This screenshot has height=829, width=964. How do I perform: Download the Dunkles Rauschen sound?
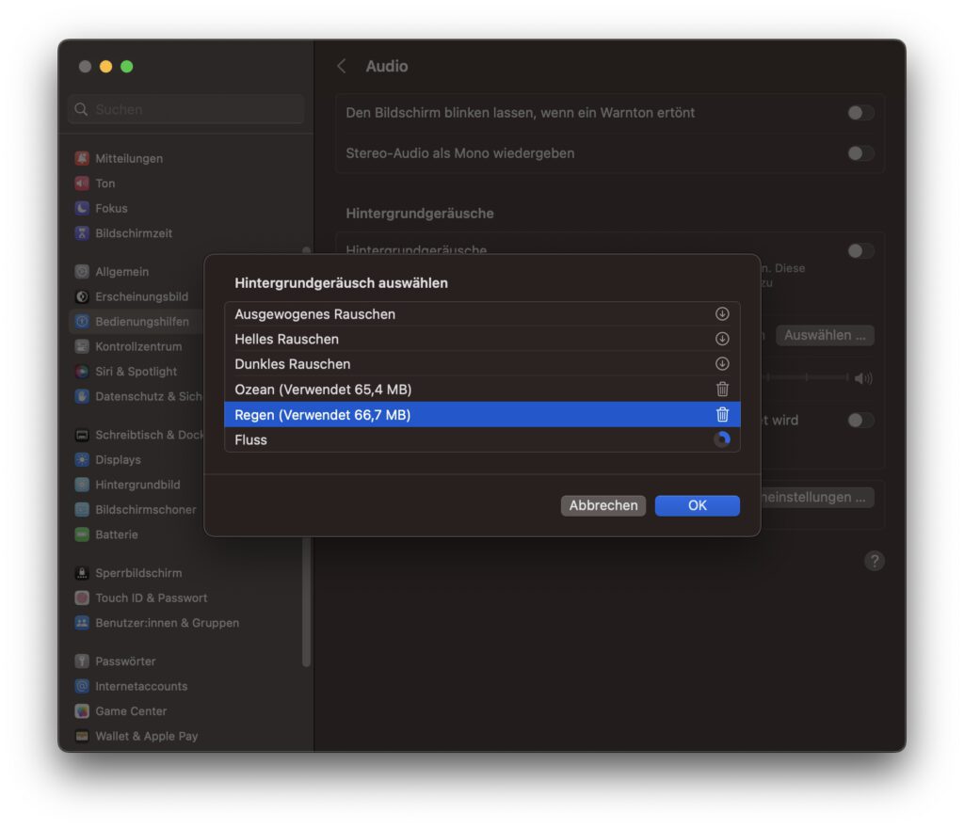(722, 364)
